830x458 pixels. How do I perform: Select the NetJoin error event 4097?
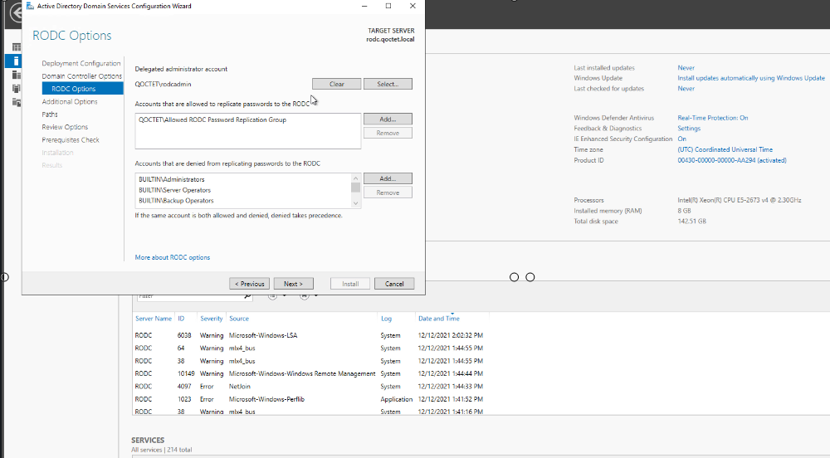(309, 387)
